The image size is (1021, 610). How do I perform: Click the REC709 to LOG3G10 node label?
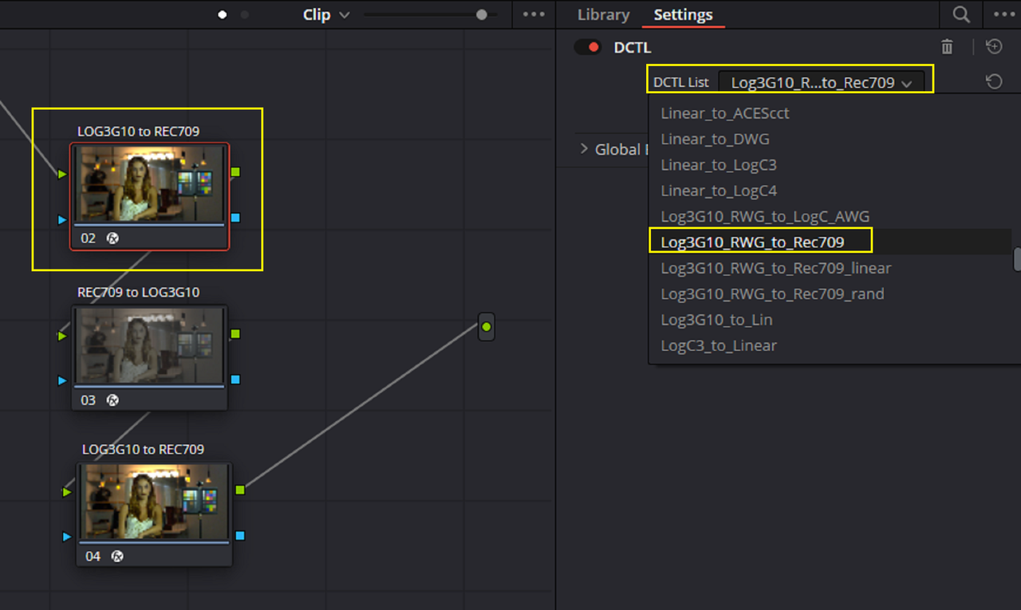[x=139, y=292]
